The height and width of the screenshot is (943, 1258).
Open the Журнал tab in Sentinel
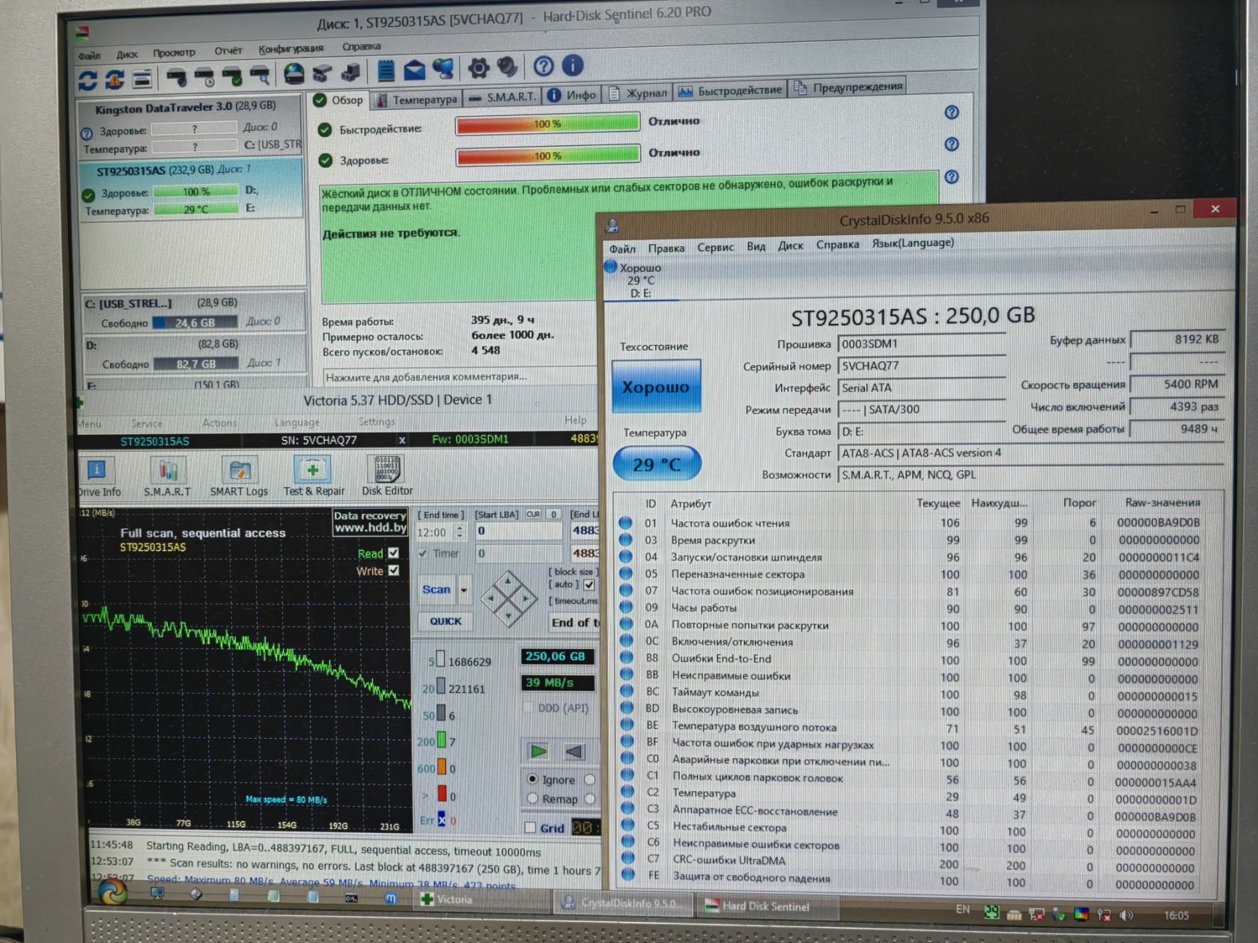[x=638, y=94]
